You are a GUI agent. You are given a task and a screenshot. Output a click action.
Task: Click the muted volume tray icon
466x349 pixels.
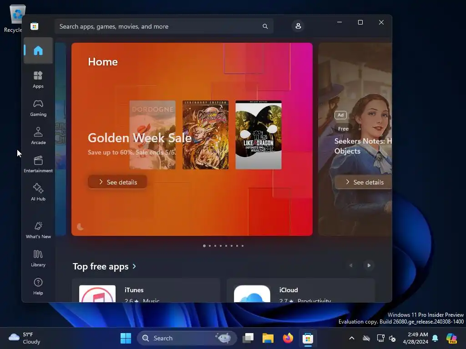[392, 338]
